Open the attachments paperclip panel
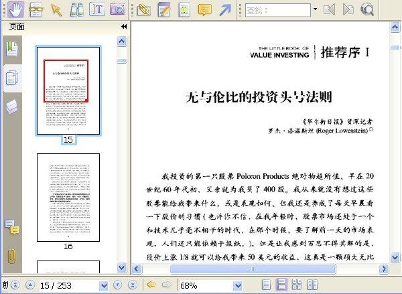 point(12,256)
